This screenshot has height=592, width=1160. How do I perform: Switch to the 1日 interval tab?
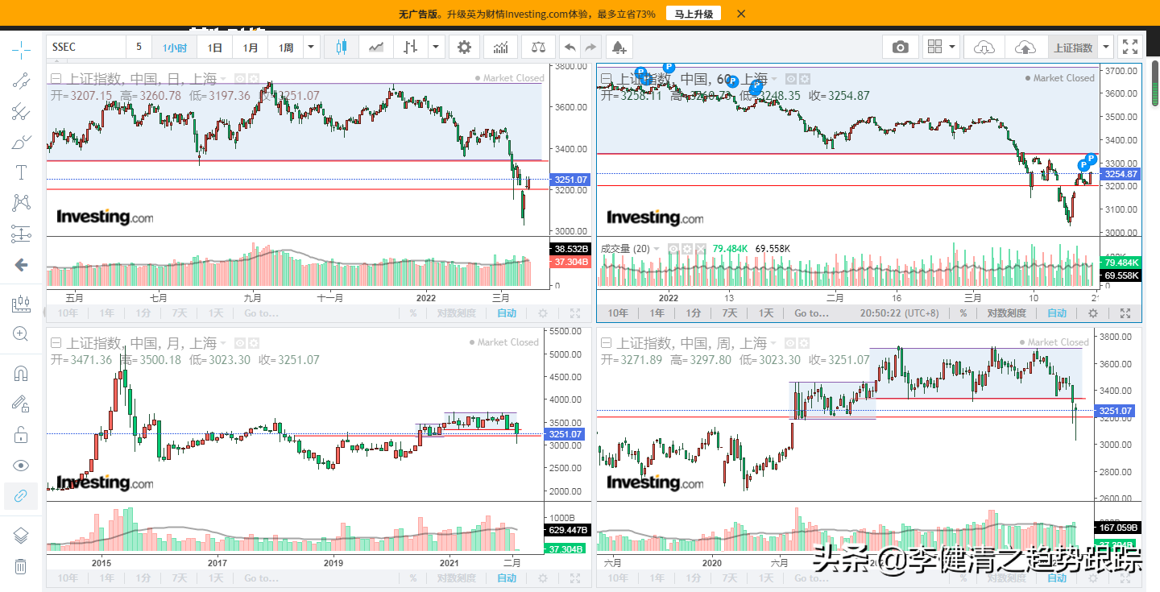tap(215, 48)
